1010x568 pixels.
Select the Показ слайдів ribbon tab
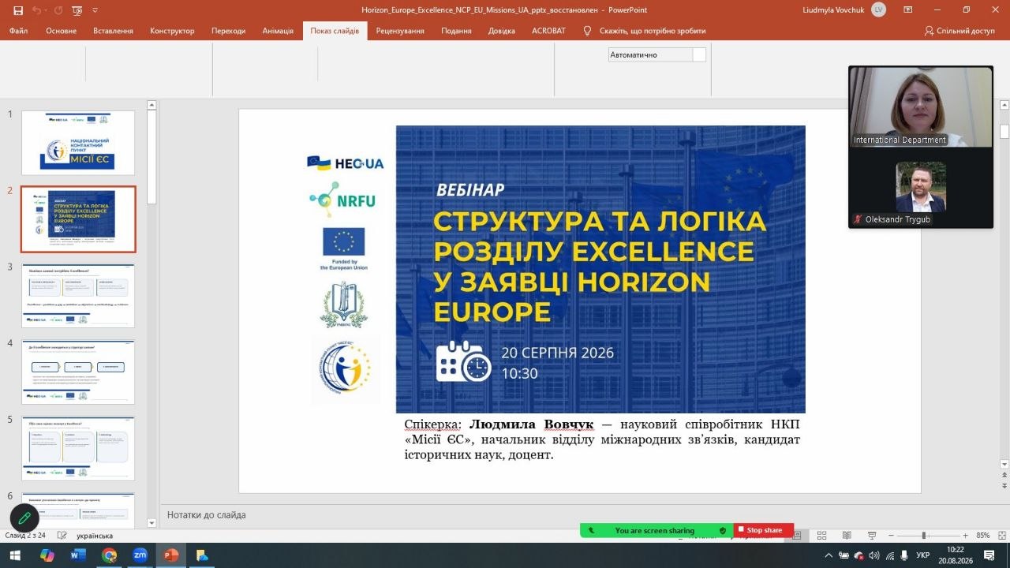click(x=335, y=31)
